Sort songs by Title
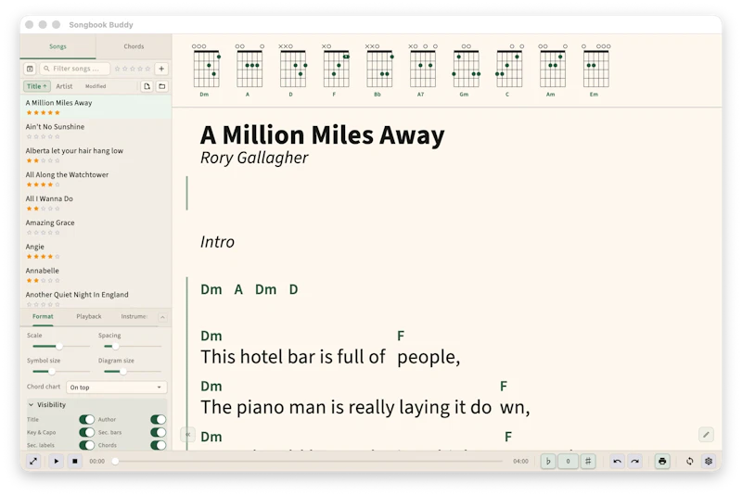The image size is (742, 496). [x=37, y=86]
